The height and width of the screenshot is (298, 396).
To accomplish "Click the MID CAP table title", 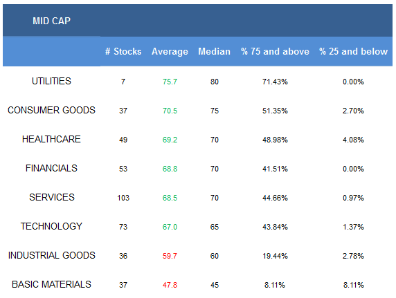I will coord(51,21).
